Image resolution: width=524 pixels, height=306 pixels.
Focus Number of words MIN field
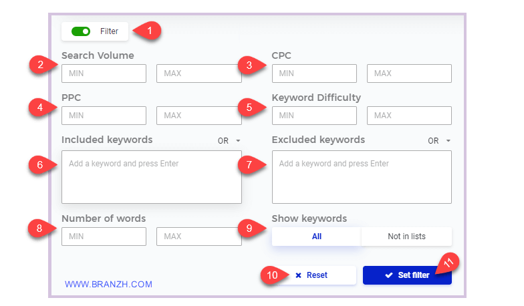pos(104,237)
